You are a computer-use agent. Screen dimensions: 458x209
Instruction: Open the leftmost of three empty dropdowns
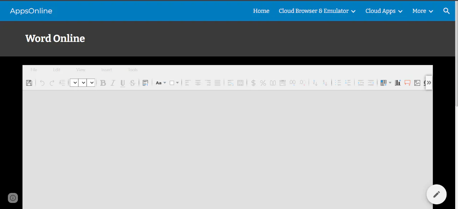[x=74, y=83]
